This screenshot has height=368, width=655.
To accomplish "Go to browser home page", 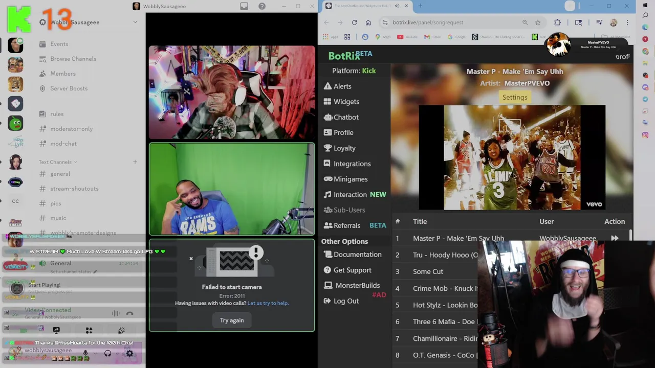I will click(368, 22).
